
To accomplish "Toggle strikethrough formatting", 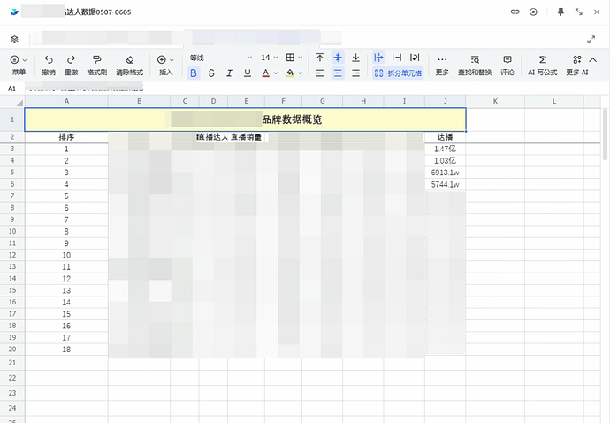I will (211, 73).
